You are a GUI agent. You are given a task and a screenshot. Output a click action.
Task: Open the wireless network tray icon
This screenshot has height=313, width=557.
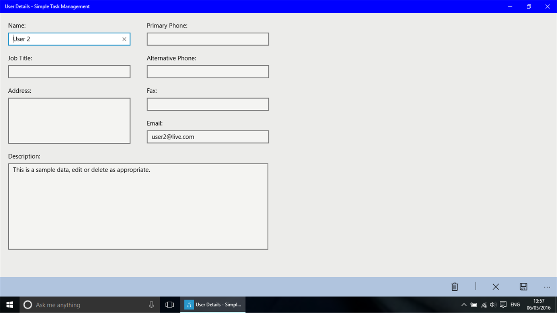coord(483,305)
